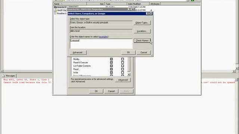Click help icon in Select Users title bar

point(147,13)
